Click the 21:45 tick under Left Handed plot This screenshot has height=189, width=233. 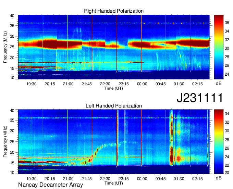click(x=87, y=179)
